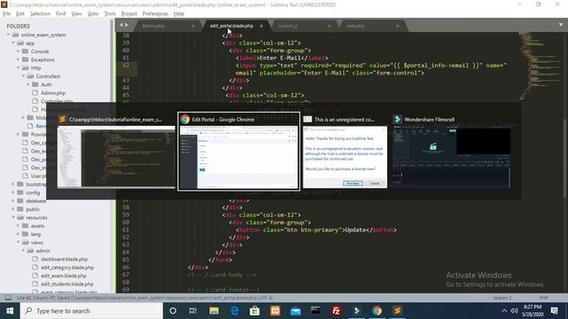The height and width of the screenshot is (319, 568).
Task: Select the unregistered Sublime dialog thumbnail
Action: click(x=345, y=152)
